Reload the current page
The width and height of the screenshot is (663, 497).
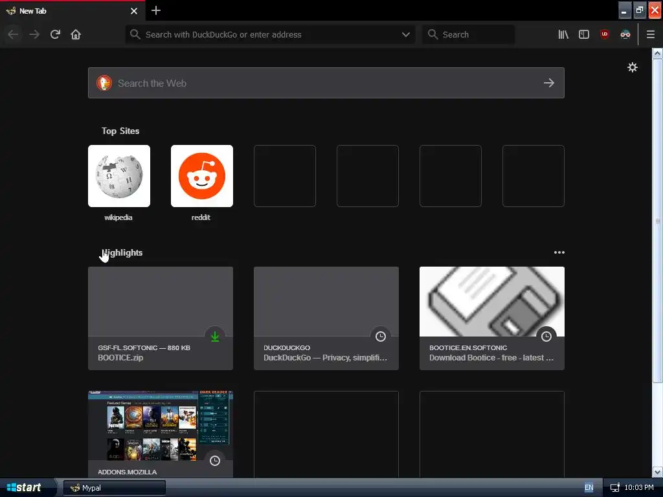click(x=55, y=35)
